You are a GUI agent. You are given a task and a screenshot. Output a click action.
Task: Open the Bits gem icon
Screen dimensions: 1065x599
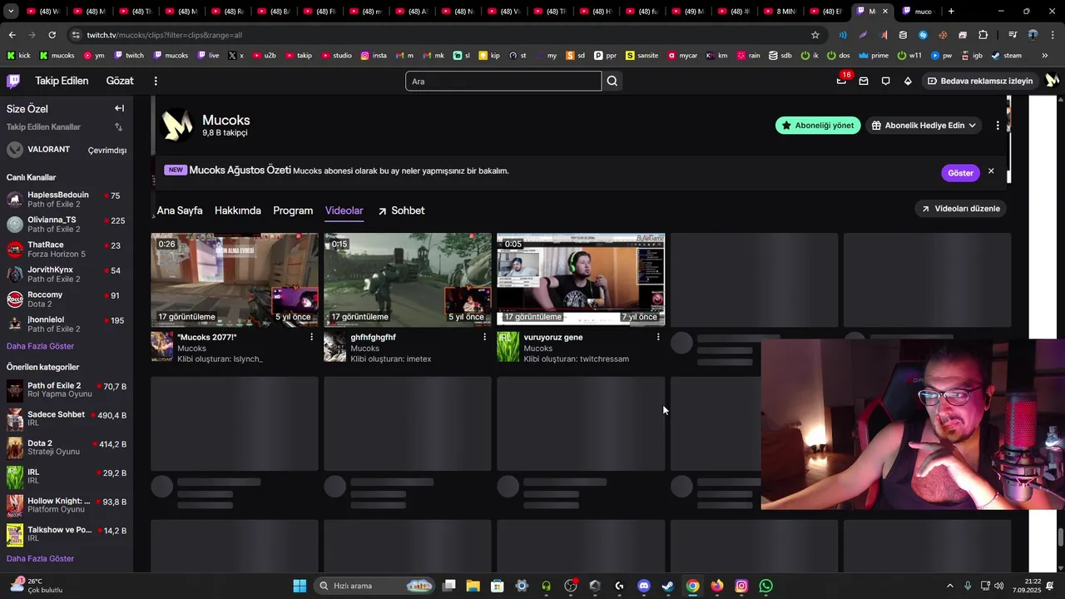tap(908, 81)
